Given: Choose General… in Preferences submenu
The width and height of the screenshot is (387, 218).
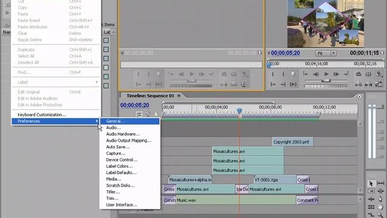Looking at the screenshot, I should point(130,121).
